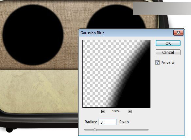
Task: Click the checkerboard blur preview thumbnail
Action: [x=116, y=74]
